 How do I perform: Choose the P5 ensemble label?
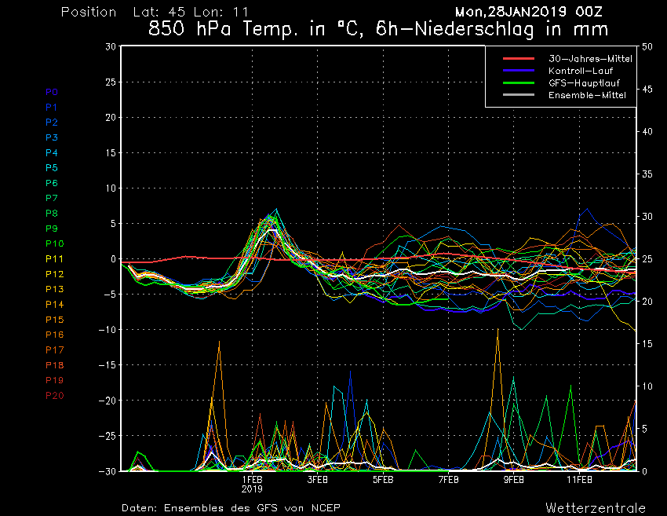[52, 168]
